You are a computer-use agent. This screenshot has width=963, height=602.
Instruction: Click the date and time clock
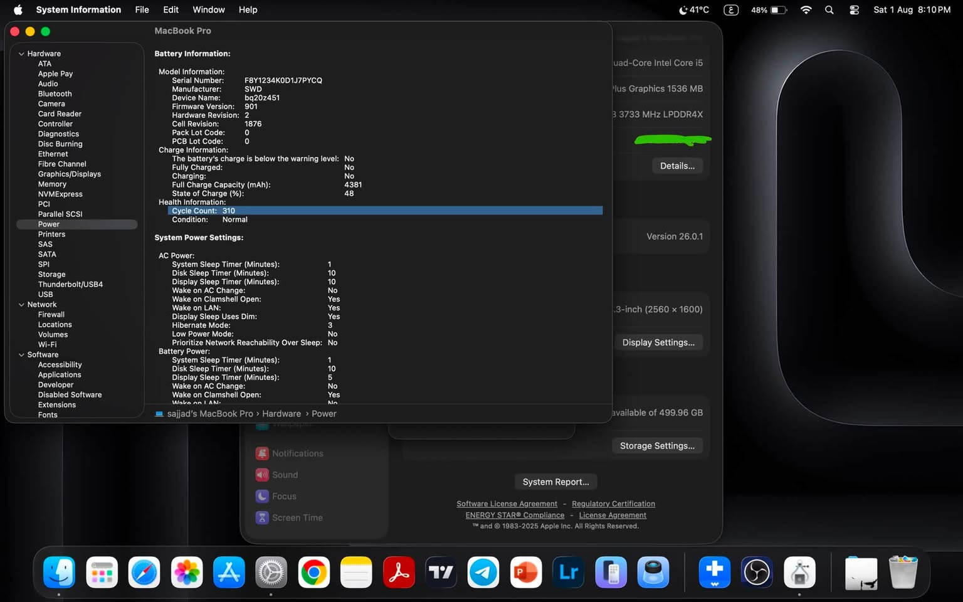coord(912,9)
